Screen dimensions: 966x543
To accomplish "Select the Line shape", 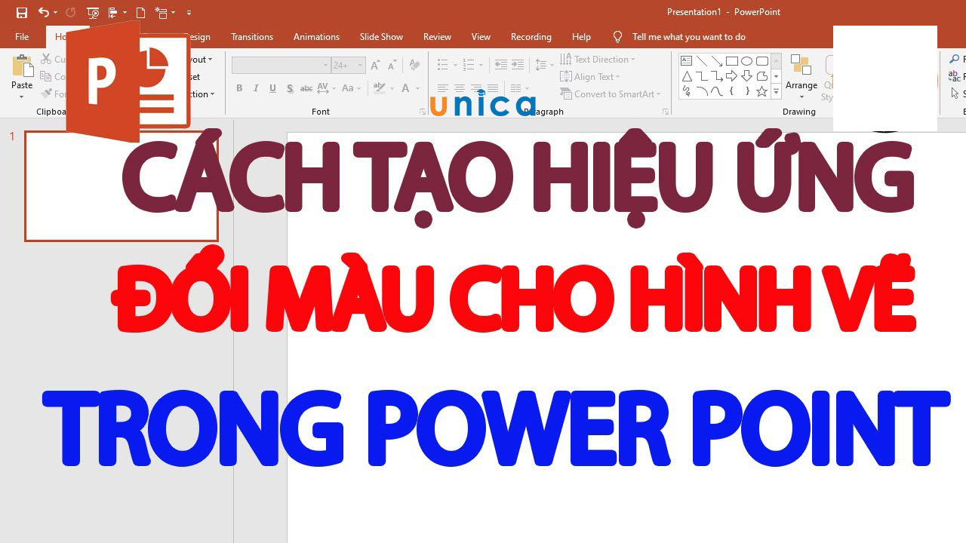I will coord(702,61).
